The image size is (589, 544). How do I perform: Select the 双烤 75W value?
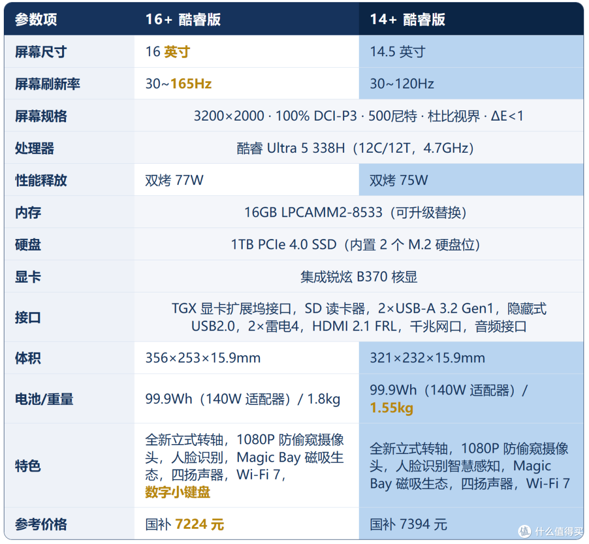click(x=399, y=181)
